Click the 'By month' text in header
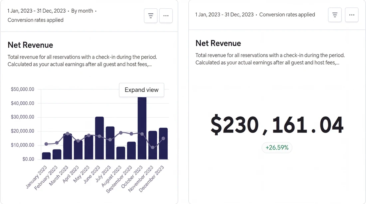This screenshot has height=204, width=366. (82, 11)
